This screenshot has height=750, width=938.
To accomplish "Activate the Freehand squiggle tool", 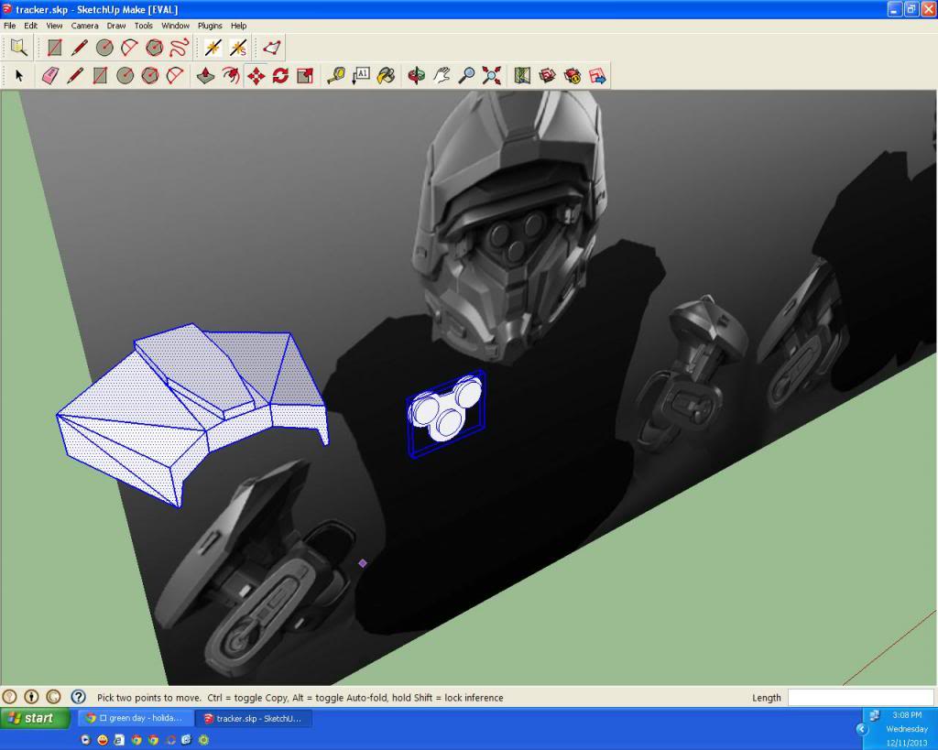I will click(180, 48).
